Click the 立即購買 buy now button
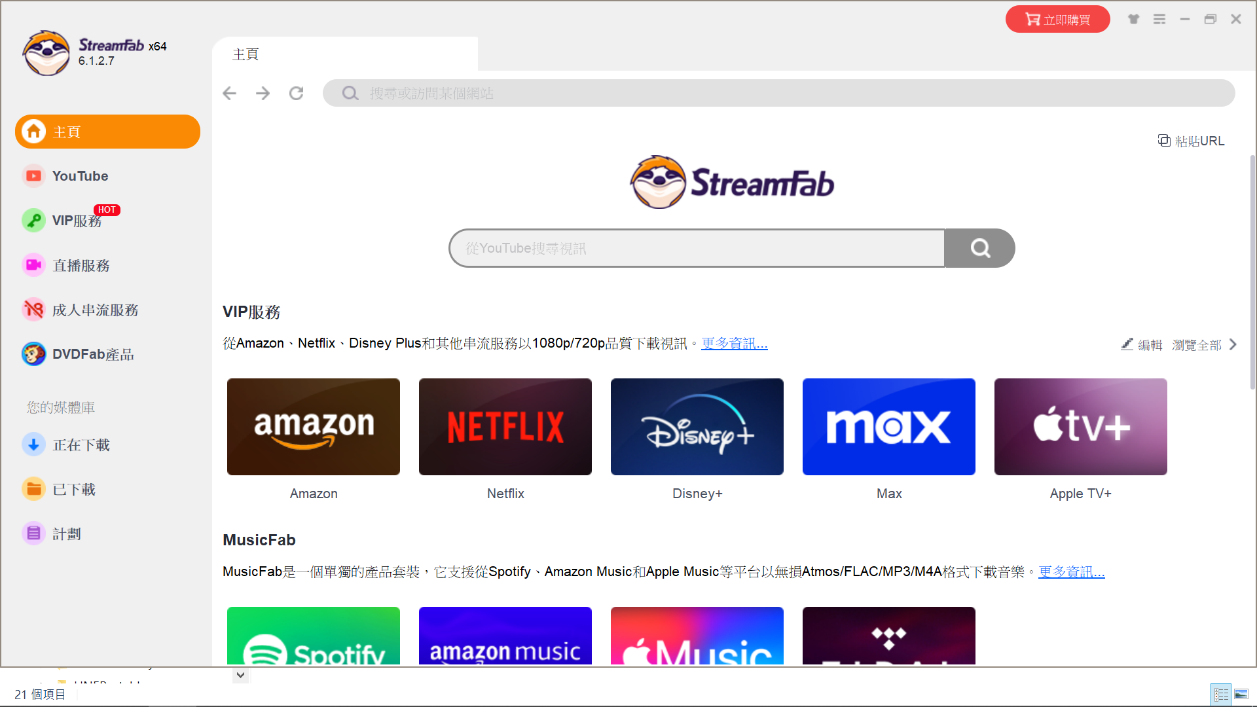 (x=1057, y=20)
